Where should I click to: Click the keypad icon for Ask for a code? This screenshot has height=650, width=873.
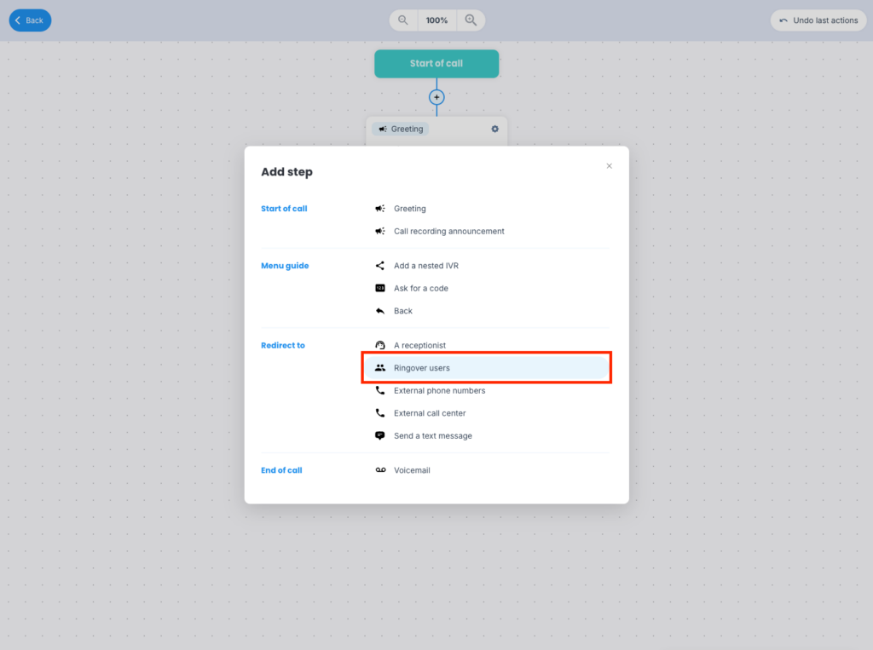tap(380, 288)
